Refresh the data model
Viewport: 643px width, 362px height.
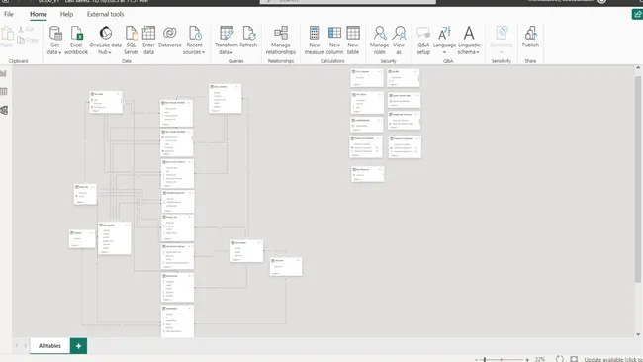click(248, 37)
